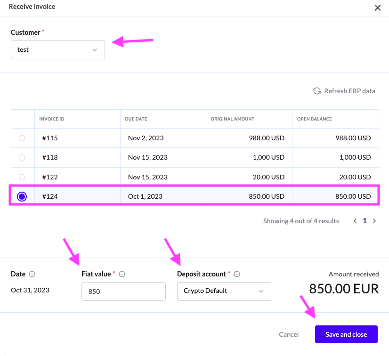Click the Date info icon
The width and height of the screenshot is (389, 356).
click(32, 274)
